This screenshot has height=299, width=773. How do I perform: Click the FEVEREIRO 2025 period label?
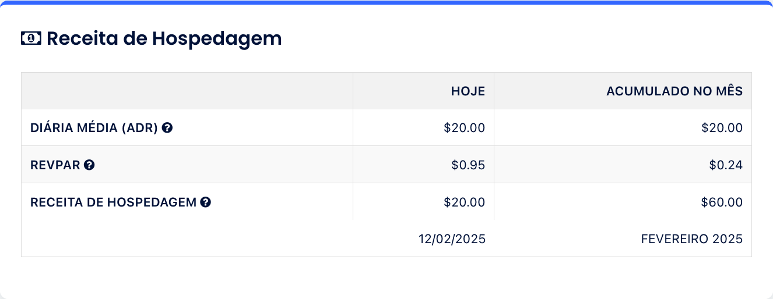[692, 239]
